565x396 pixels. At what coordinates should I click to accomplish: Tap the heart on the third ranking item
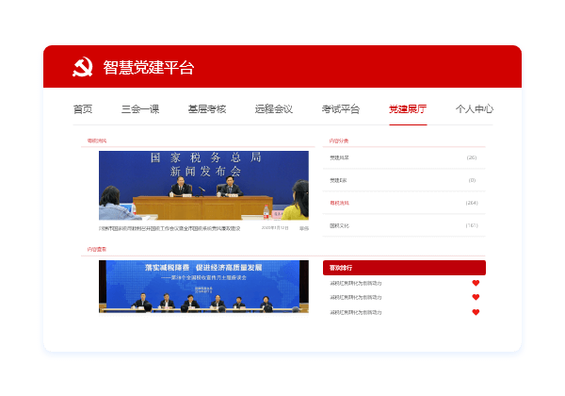click(476, 311)
